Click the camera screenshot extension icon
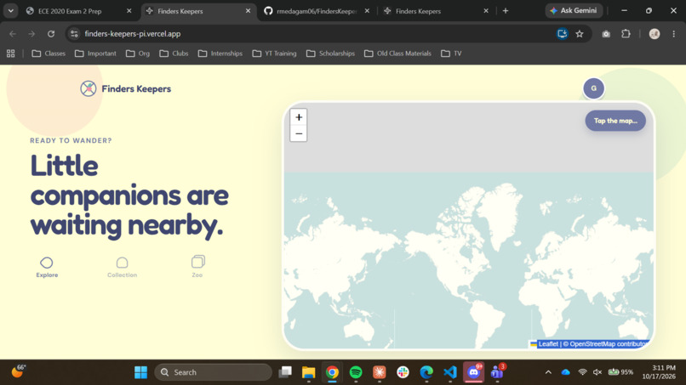Screen dimensions: 686x385 (606, 34)
